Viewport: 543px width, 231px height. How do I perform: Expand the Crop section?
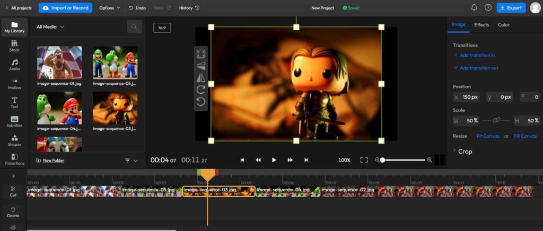point(462,151)
